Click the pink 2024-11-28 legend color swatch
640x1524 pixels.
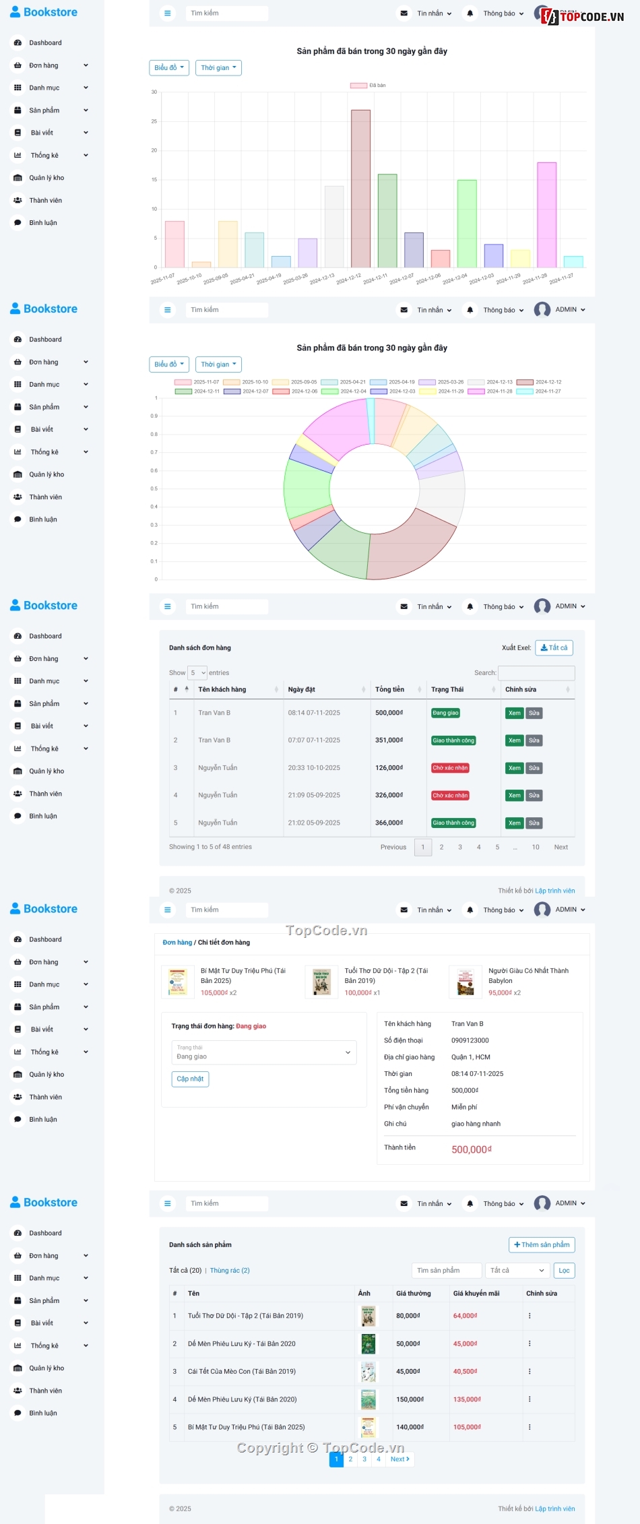tap(476, 391)
